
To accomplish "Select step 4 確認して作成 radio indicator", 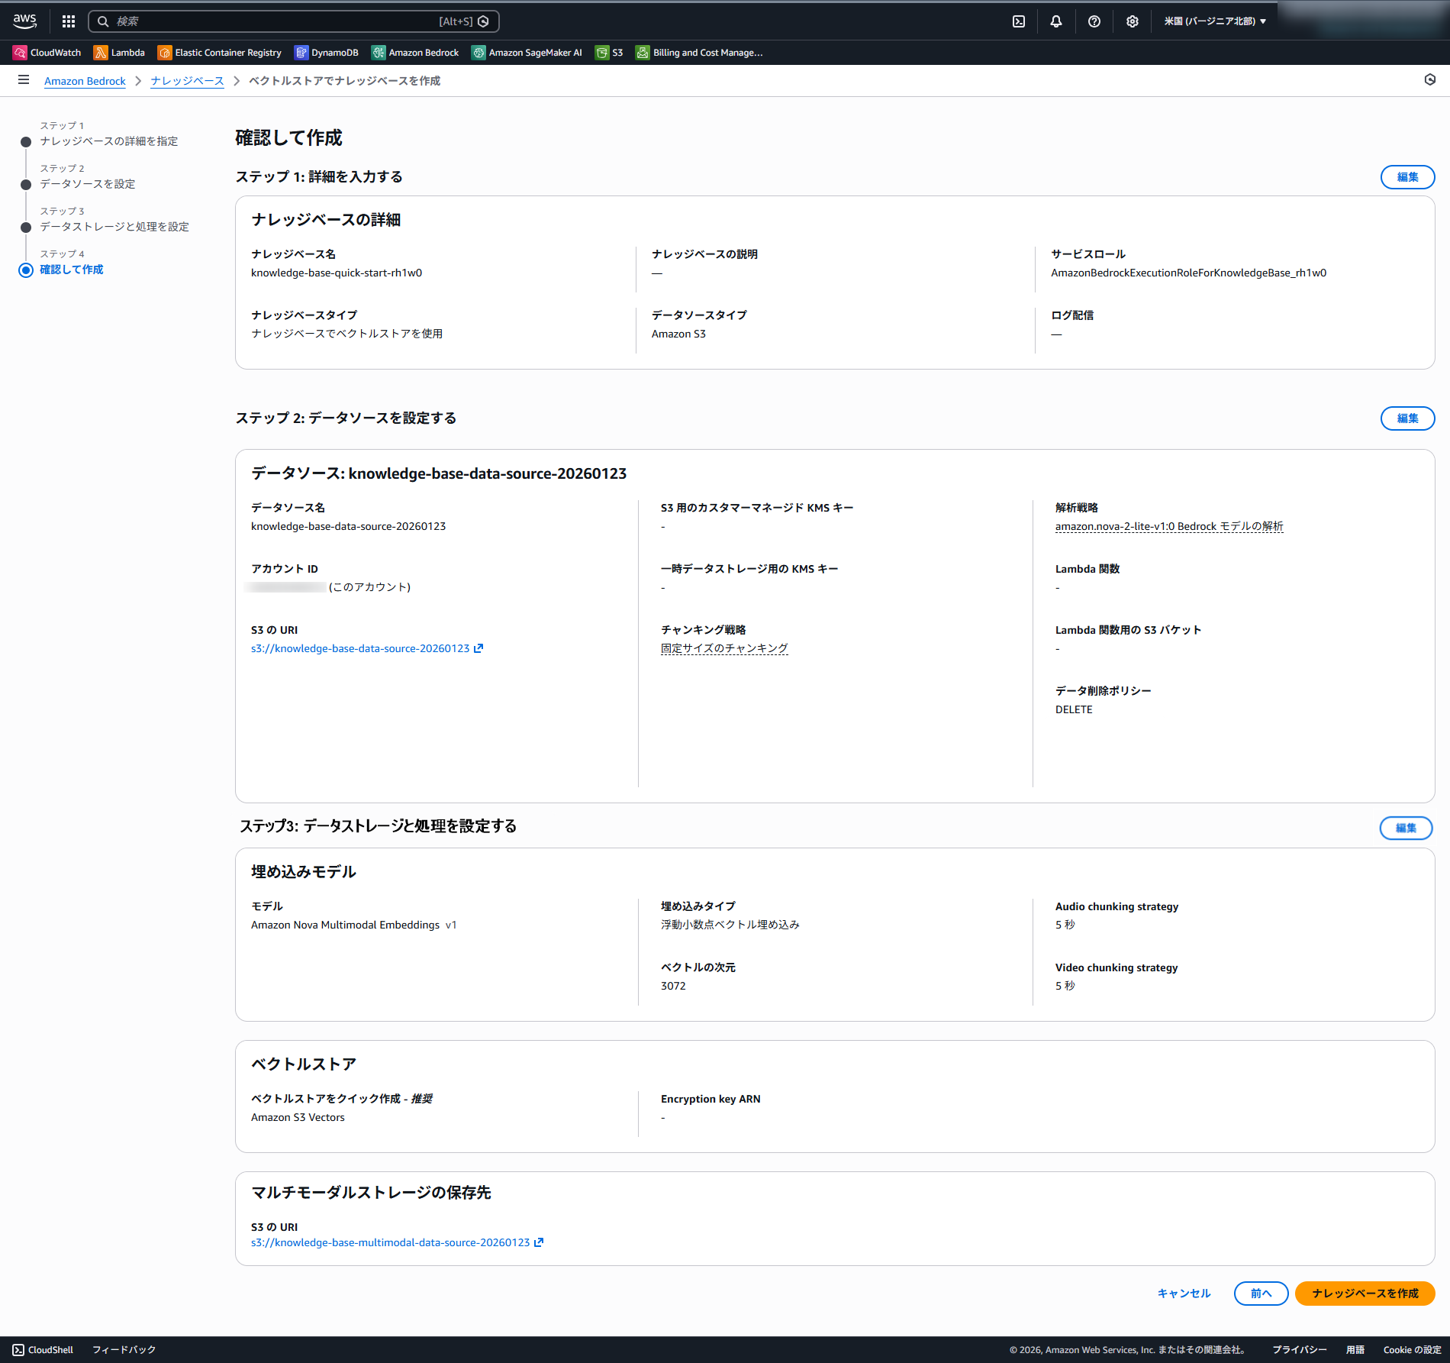I will coord(26,270).
